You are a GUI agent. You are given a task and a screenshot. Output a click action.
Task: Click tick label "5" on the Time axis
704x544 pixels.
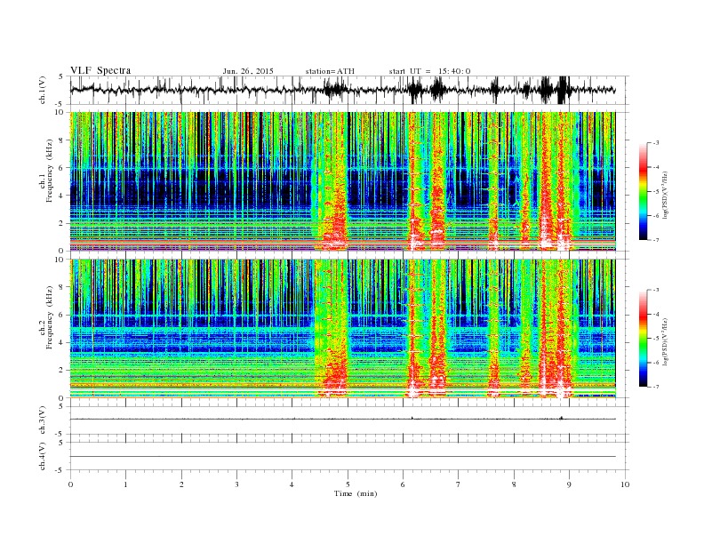coord(348,484)
